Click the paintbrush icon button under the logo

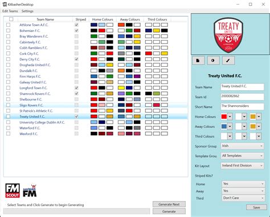pos(228,61)
